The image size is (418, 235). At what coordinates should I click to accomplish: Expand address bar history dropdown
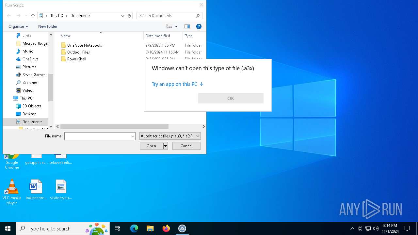point(123,16)
